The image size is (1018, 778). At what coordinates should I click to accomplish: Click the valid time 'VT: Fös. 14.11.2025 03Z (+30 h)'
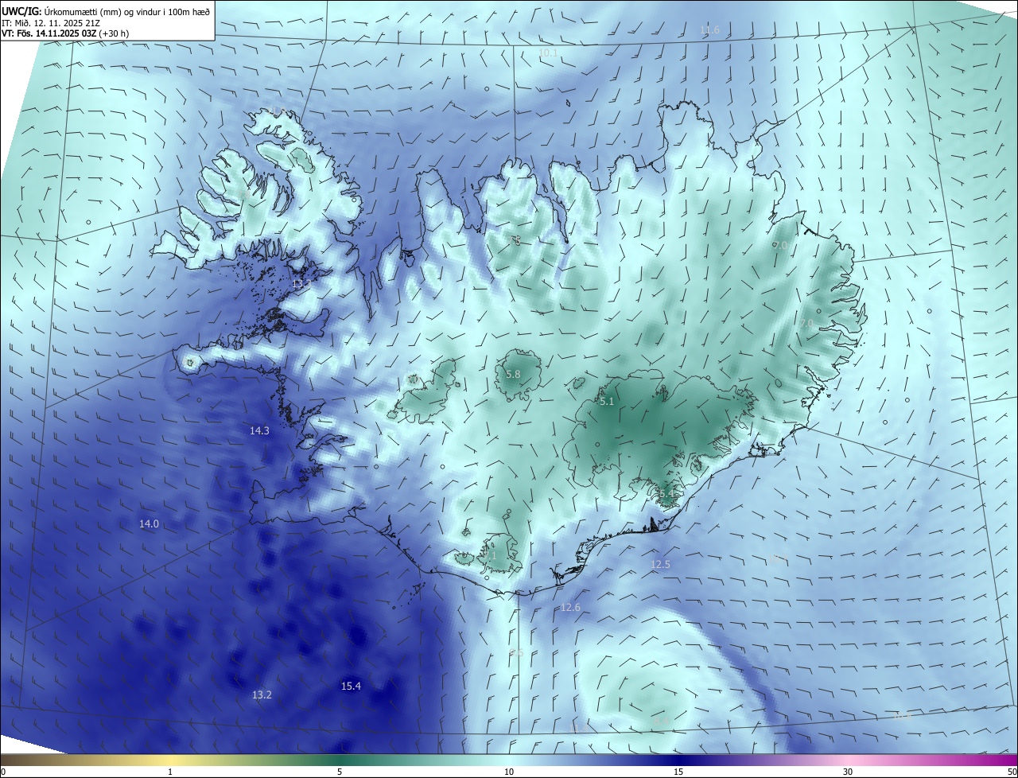point(64,33)
